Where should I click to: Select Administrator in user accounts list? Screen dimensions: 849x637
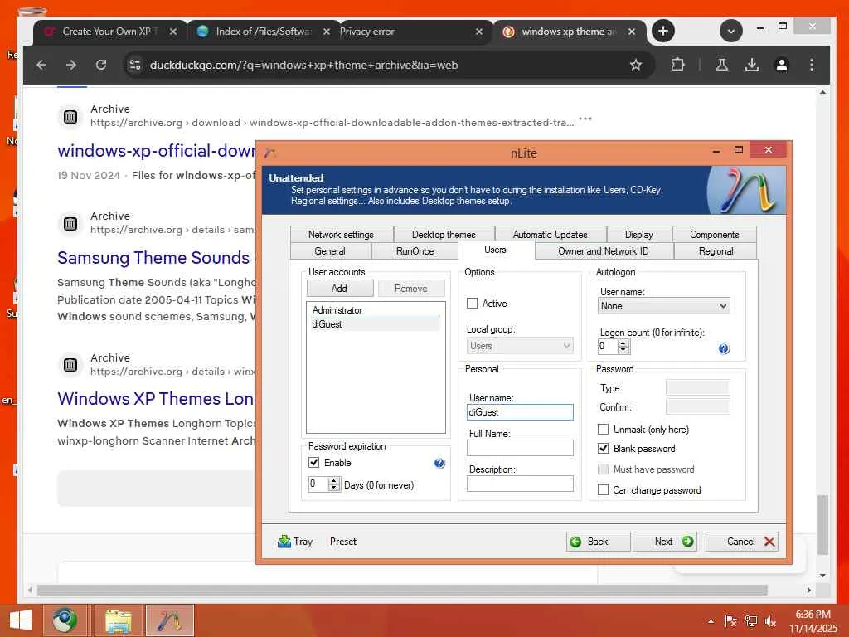[374, 310]
